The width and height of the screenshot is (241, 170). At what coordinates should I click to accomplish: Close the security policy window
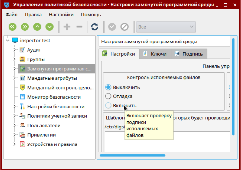tap(235, 5)
